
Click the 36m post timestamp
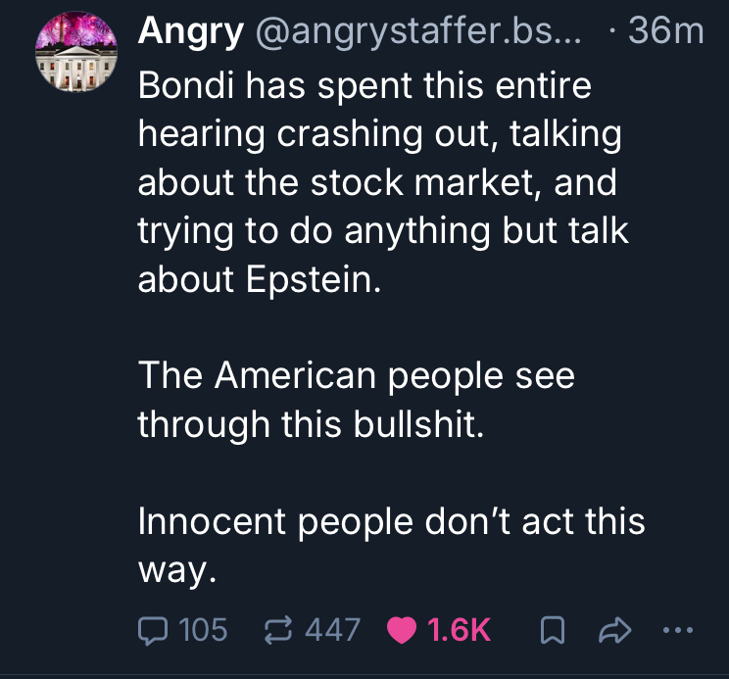click(665, 32)
